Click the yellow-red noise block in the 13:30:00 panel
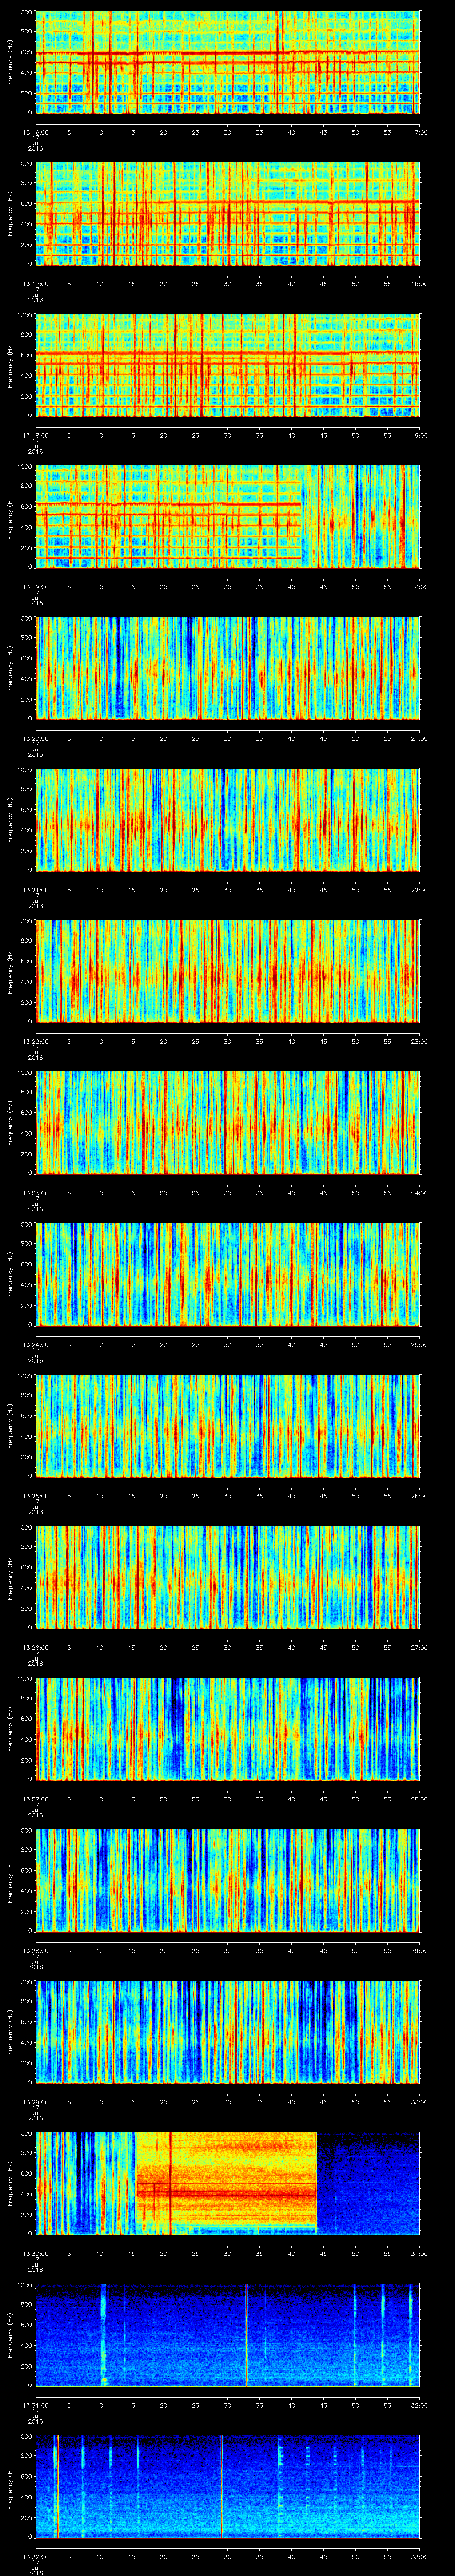The height and width of the screenshot is (2576, 455). pos(226,2183)
